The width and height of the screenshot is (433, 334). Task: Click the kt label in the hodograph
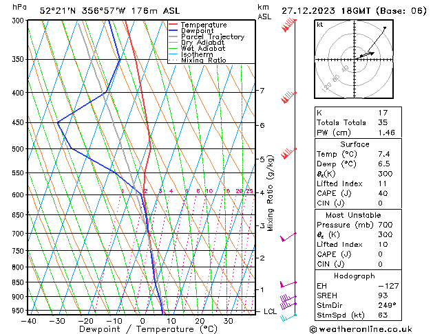click(x=320, y=25)
